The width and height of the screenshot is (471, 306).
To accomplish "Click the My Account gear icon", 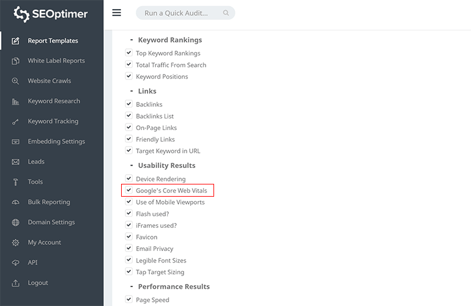I will tap(15, 242).
